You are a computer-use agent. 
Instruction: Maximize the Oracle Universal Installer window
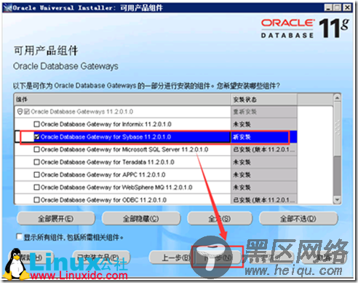click(x=337, y=8)
